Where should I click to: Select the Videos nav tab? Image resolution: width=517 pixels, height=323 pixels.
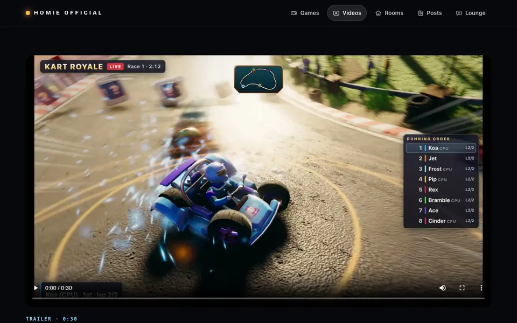[347, 13]
